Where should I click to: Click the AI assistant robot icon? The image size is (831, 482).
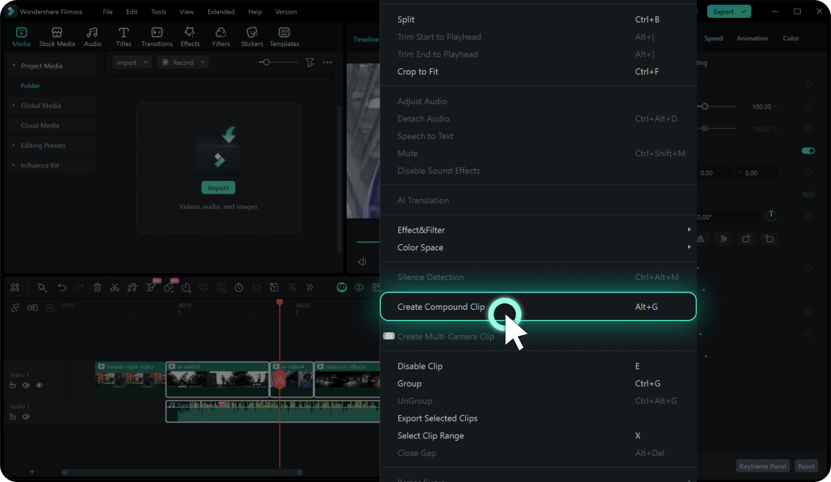click(x=342, y=287)
